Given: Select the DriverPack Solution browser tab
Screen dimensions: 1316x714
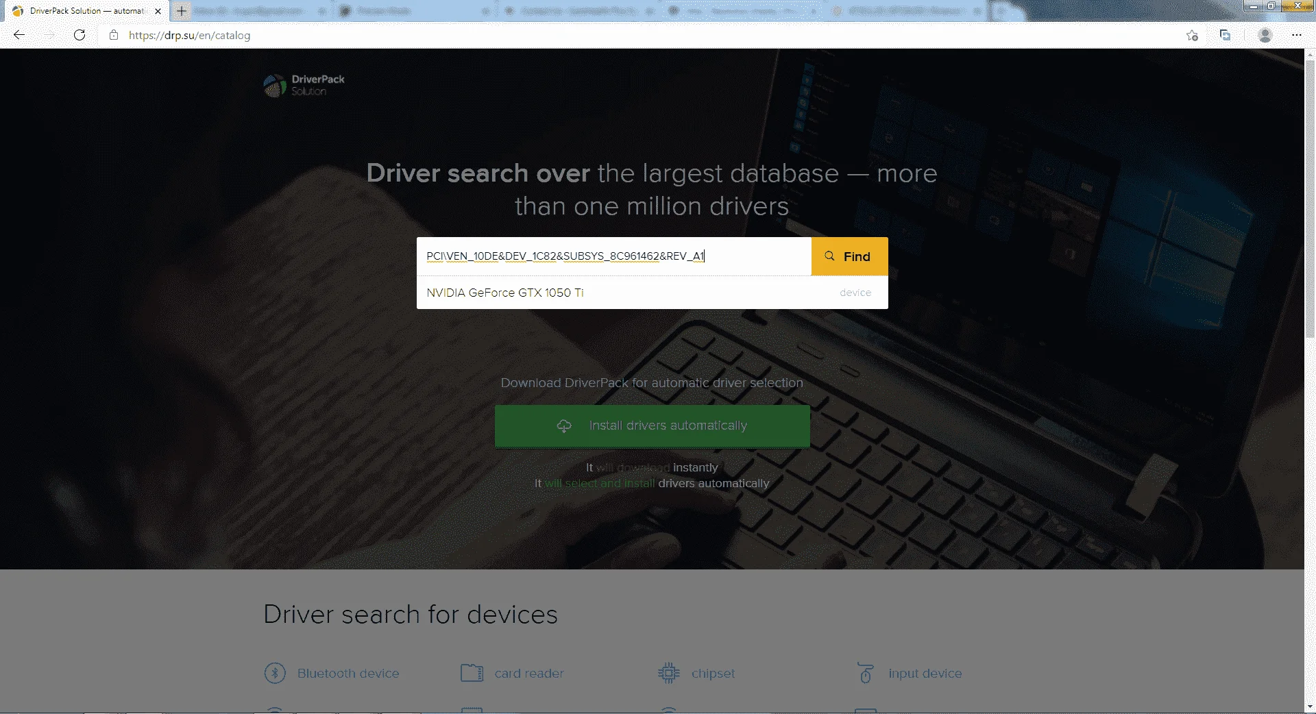Looking at the screenshot, I should (x=86, y=11).
